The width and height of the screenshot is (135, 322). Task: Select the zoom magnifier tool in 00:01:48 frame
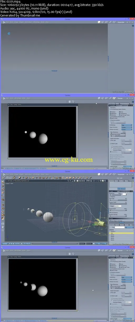click(x=73, y=101)
